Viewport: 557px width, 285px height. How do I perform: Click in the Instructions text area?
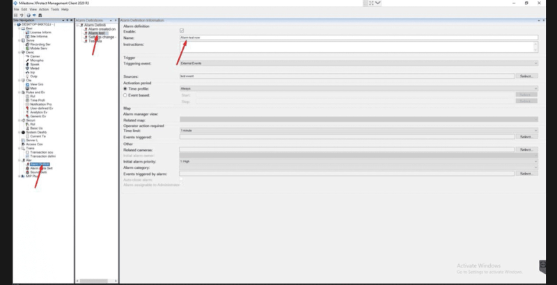click(359, 47)
